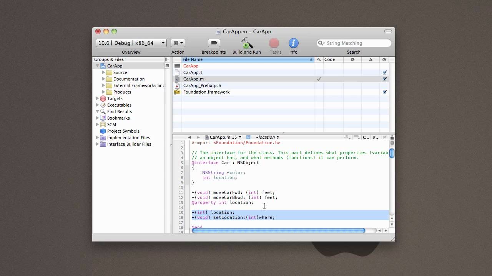Viewport: 492px width, 276px height.
Task: Select the Implementation Files folder icon
Action: tap(103, 138)
